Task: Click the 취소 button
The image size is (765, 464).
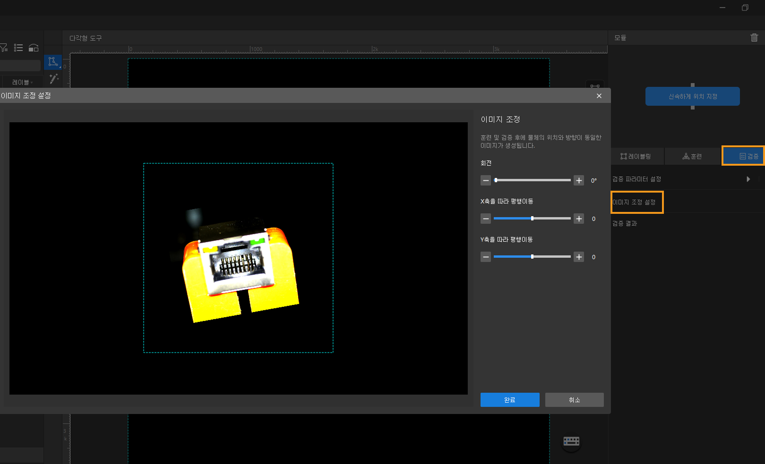Action: (574, 400)
